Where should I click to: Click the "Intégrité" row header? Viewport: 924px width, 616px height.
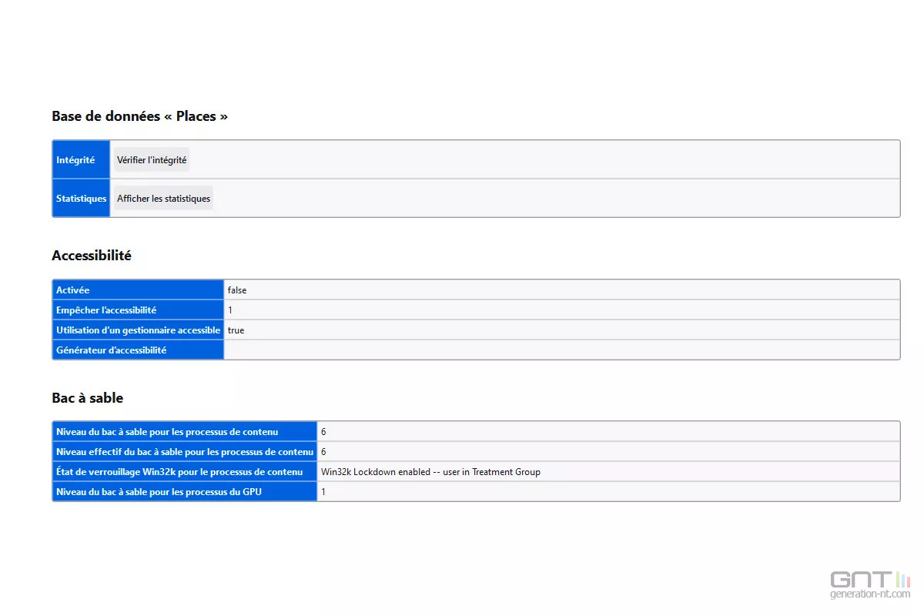pos(82,159)
